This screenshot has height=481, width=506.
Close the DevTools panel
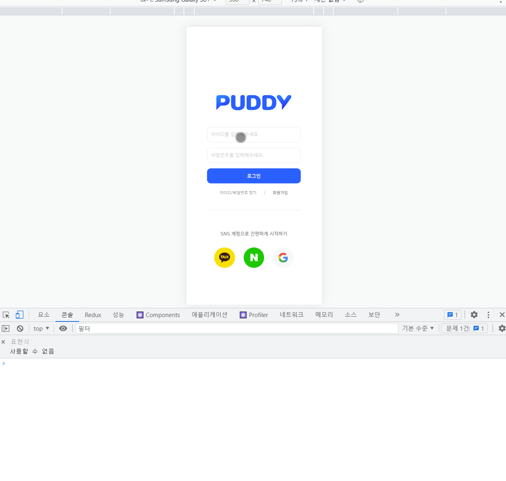(502, 315)
